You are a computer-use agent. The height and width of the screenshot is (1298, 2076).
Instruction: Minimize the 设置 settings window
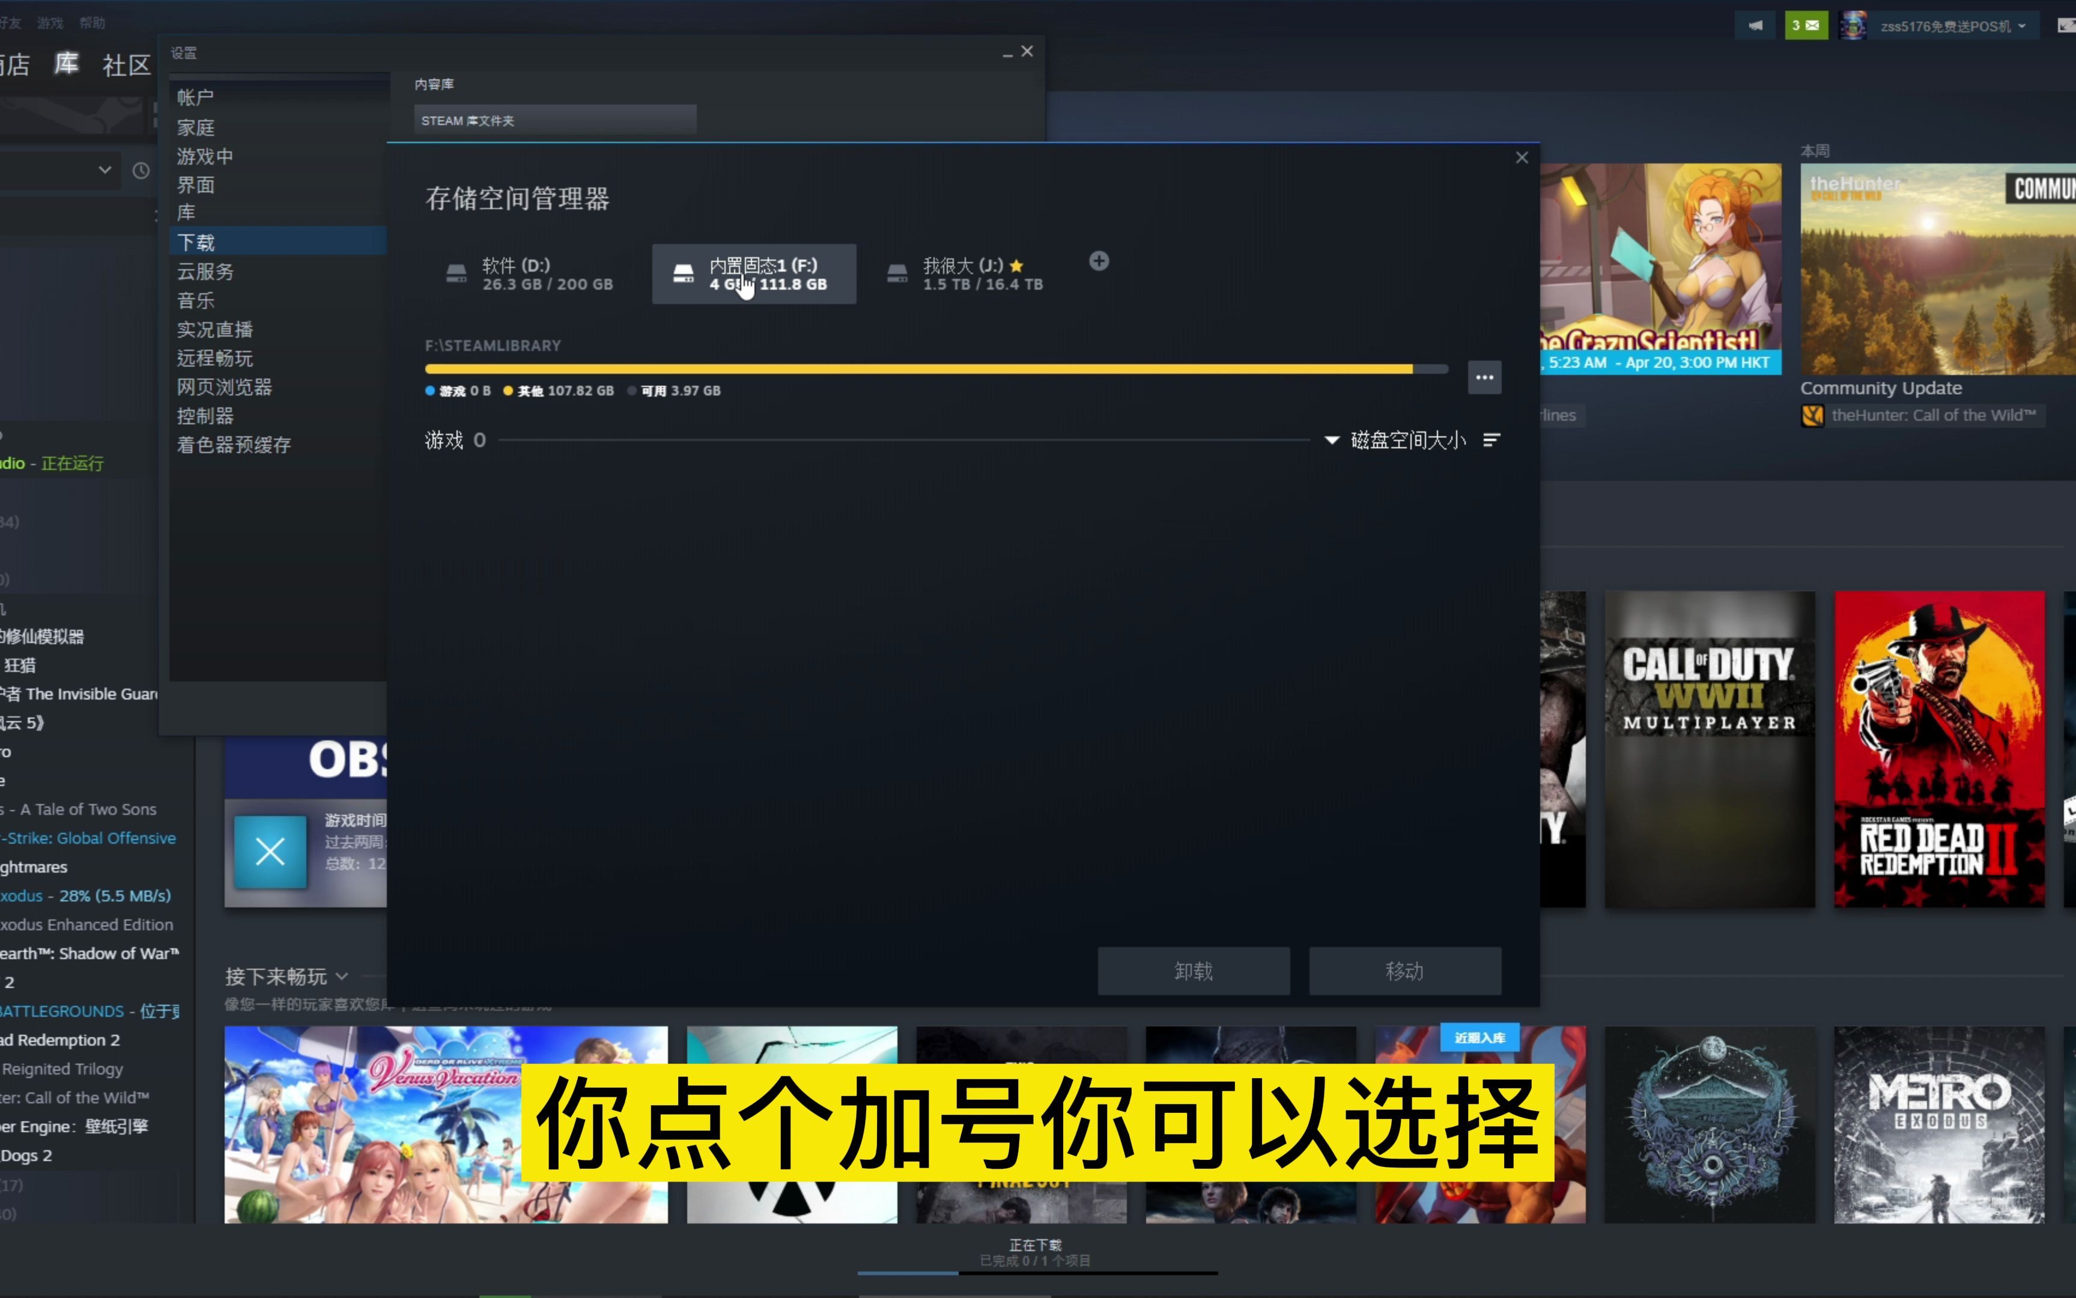tap(1008, 53)
